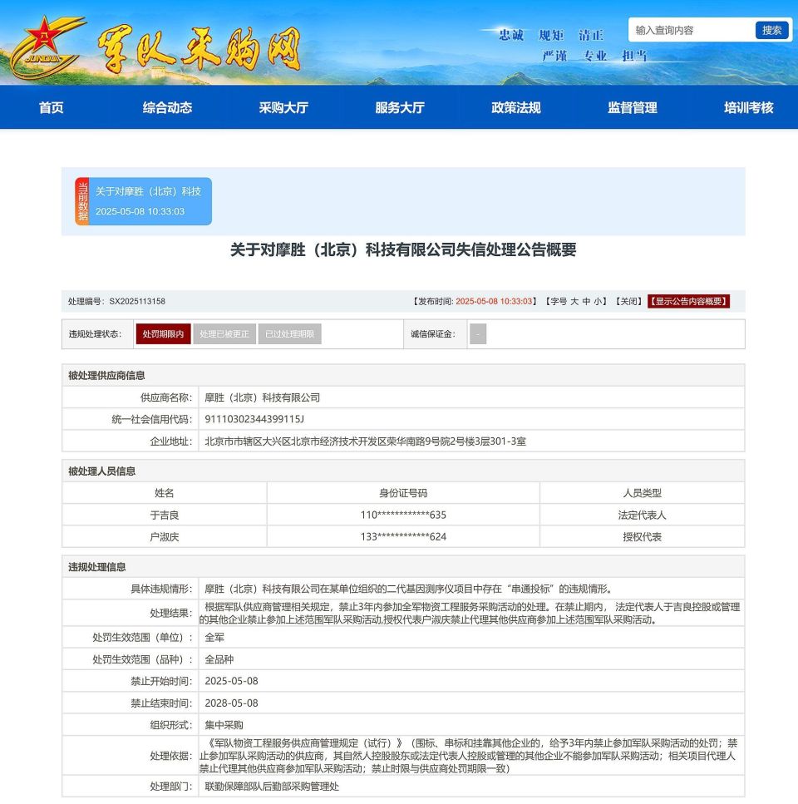Click the name cell 户淑庆

(164, 537)
